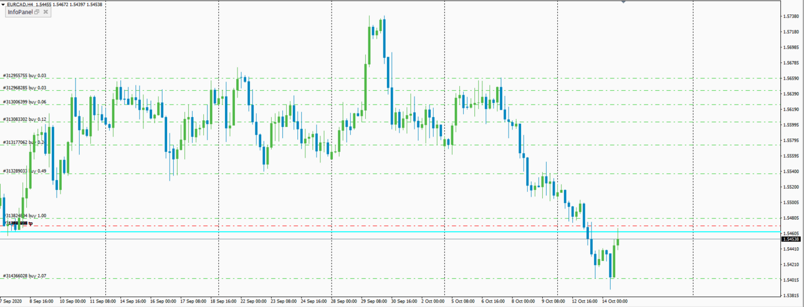Click time axis label 18 Sep 16:00

[x=224, y=301]
